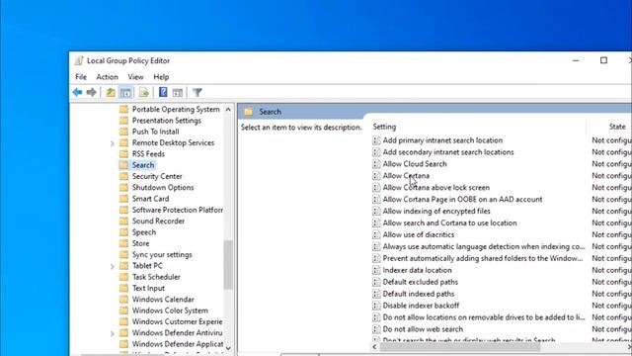The image size is (632, 356).
Task: Click folder icon next to RSS Feeds
Action: (x=124, y=154)
